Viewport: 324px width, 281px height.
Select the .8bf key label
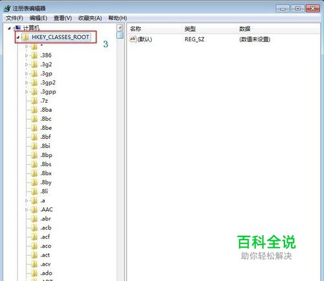[x=45, y=137]
